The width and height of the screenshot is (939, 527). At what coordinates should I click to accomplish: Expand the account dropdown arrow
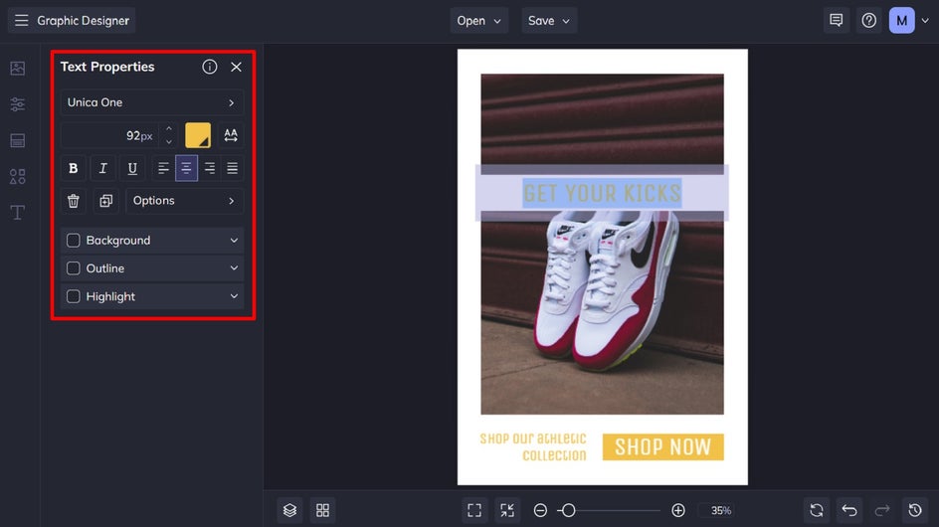pos(925,20)
